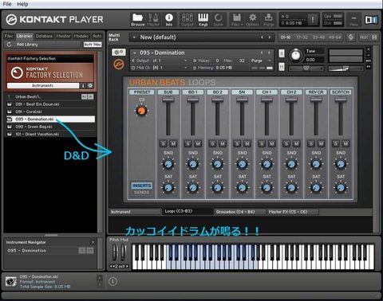Open the Quick-load icon in toolbar
Image resolution: width=383 pixels, height=301 pixels.
pyautogui.click(x=218, y=20)
